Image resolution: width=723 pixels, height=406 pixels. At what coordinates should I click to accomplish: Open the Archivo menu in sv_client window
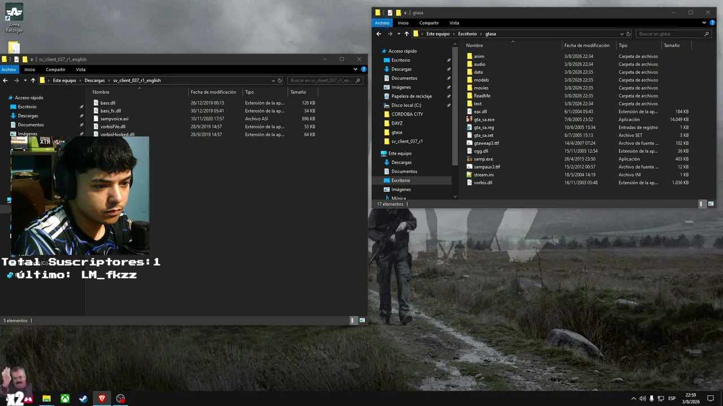coord(8,69)
